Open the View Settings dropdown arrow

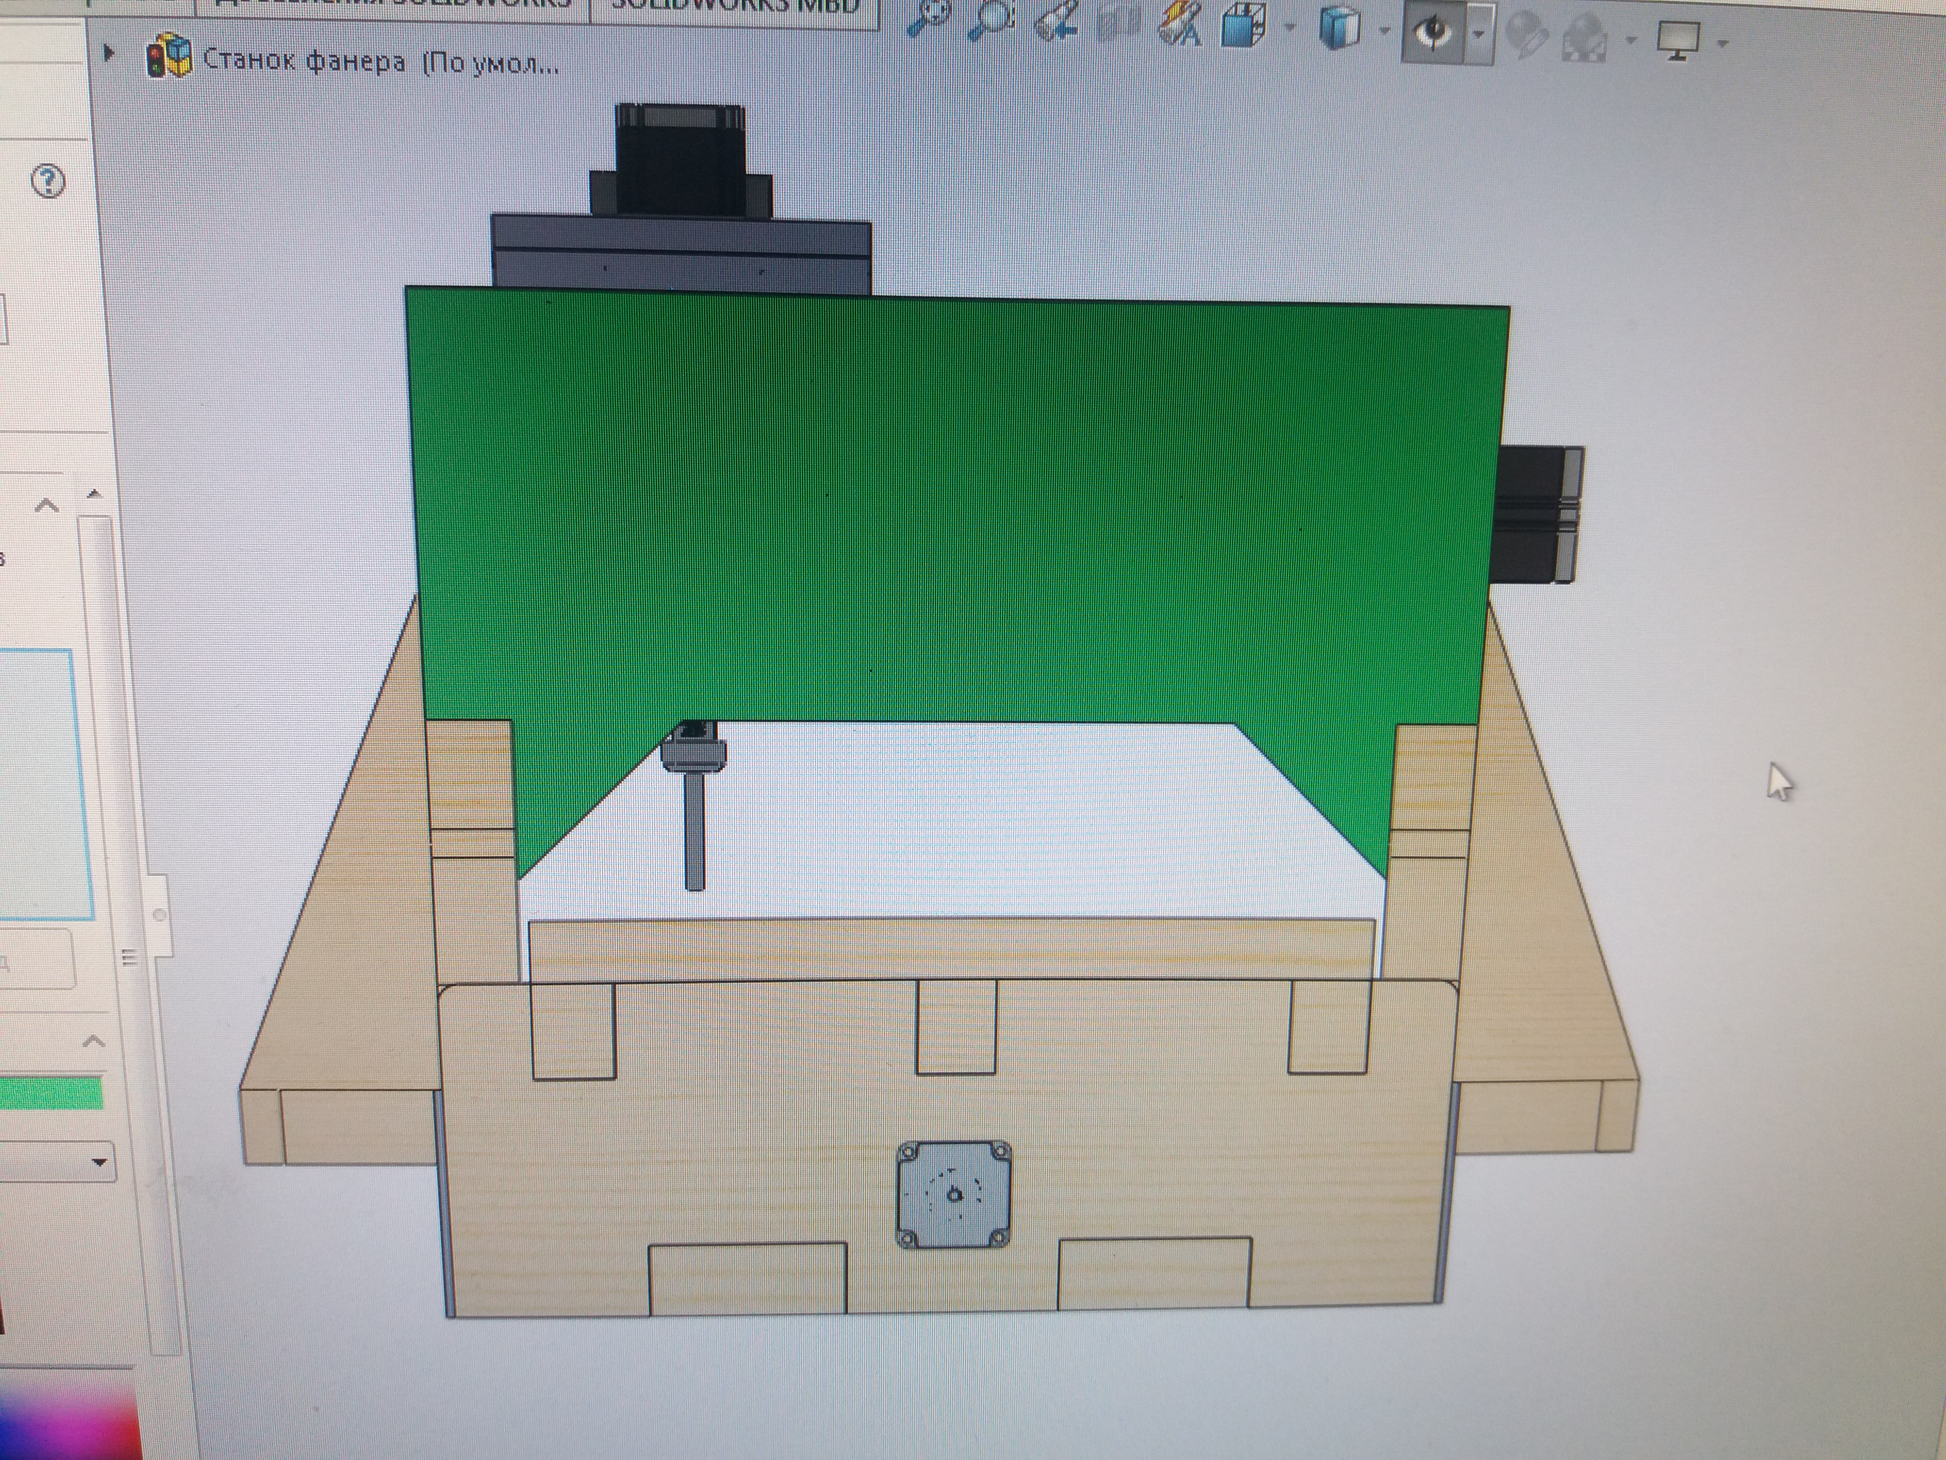[1723, 43]
